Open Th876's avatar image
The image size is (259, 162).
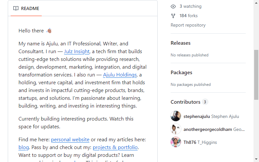coord(176,142)
